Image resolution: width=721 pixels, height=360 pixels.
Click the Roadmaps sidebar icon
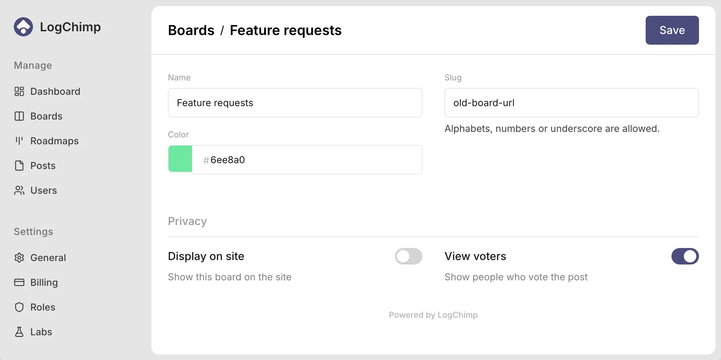tap(19, 141)
